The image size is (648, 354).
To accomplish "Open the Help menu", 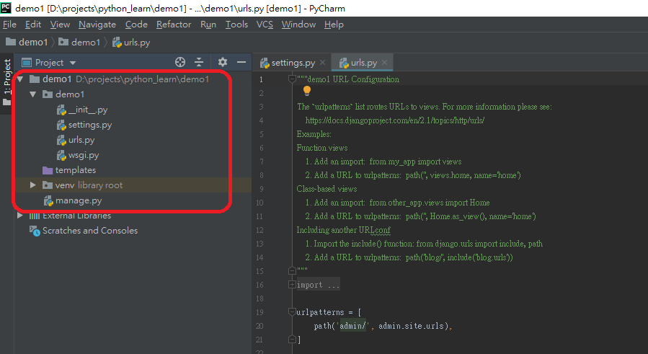I will coord(334,25).
